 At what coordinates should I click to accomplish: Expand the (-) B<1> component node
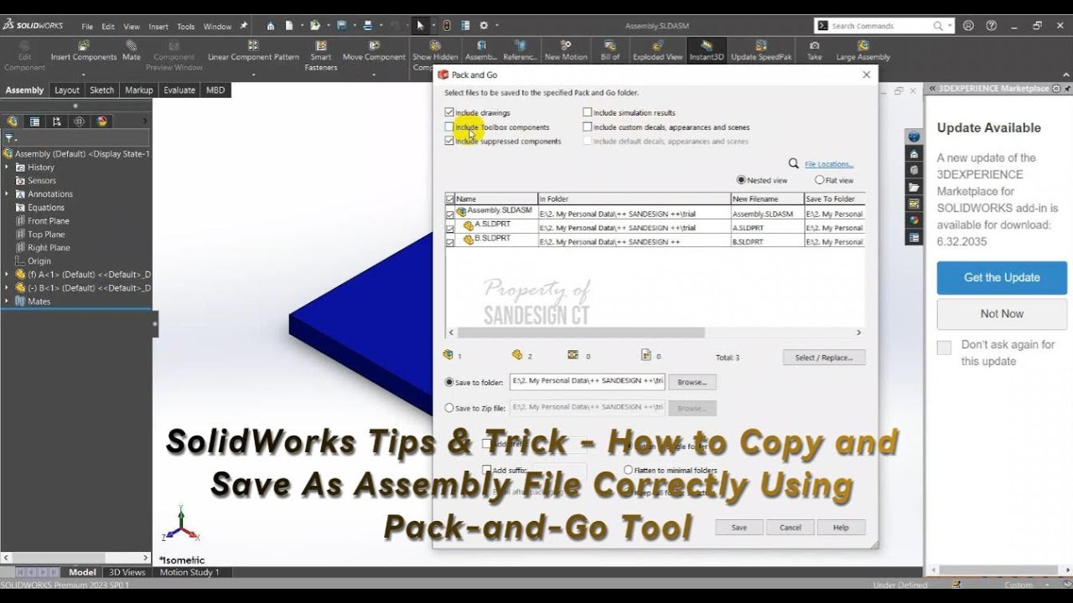click(x=8, y=288)
